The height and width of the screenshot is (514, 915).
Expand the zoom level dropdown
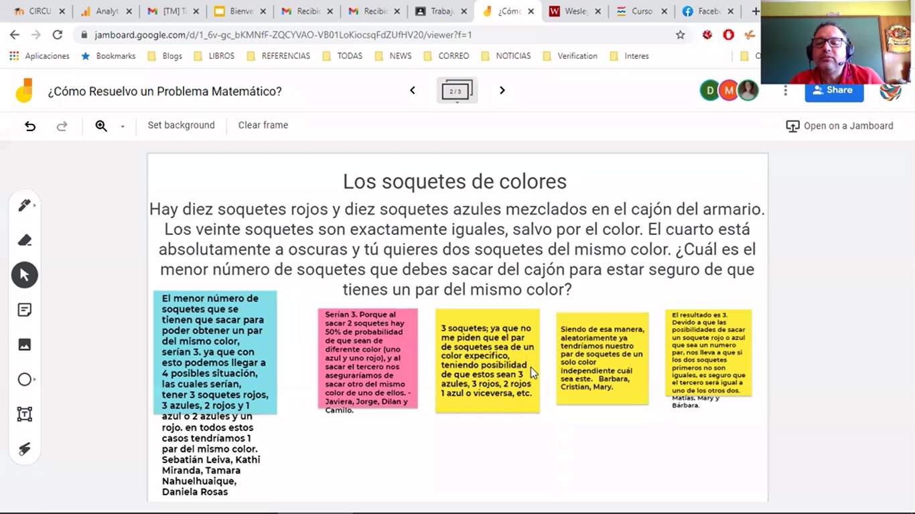(123, 126)
